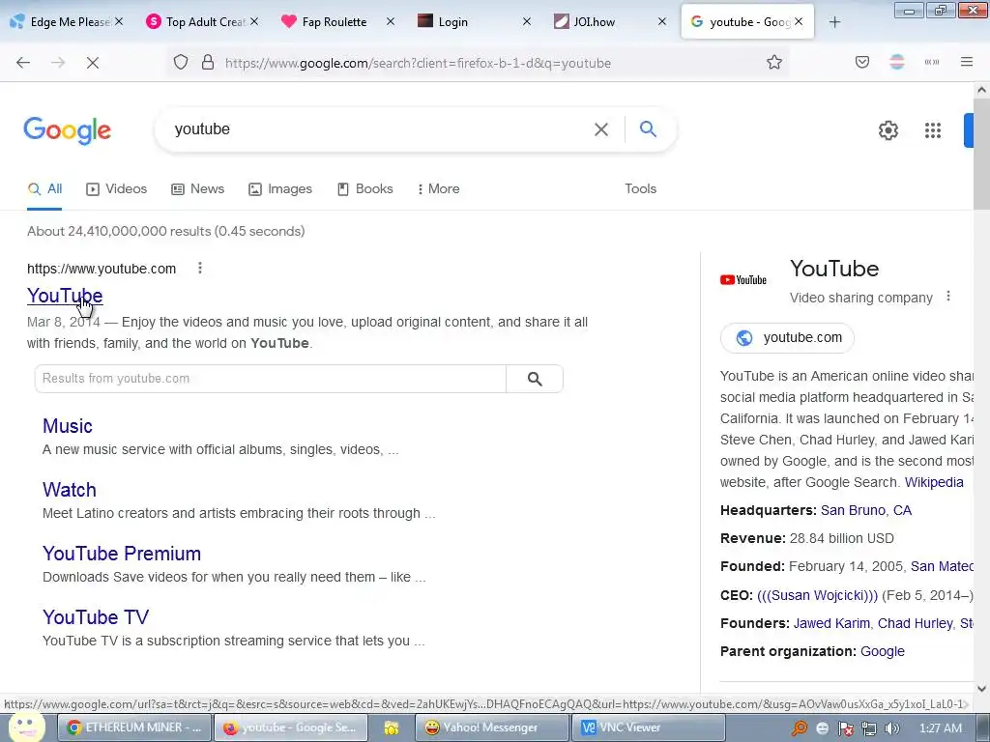Open the Chad Hurley founder link
The width and height of the screenshot is (990, 742).
tap(915, 623)
